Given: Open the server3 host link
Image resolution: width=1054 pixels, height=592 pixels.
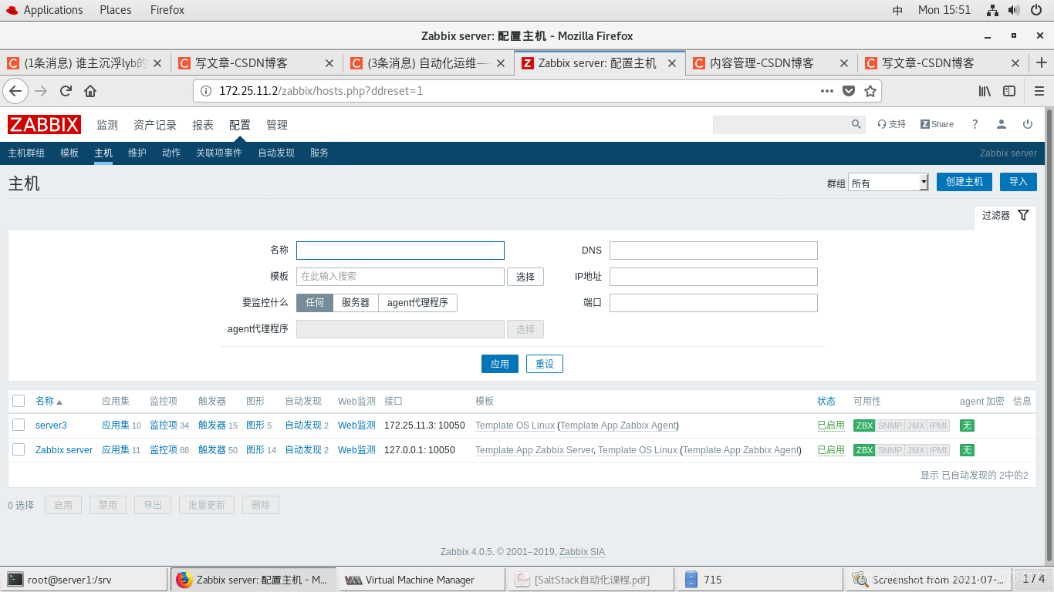Looking at the screenshot, I should pyautogui.click(x=51, y=425).
